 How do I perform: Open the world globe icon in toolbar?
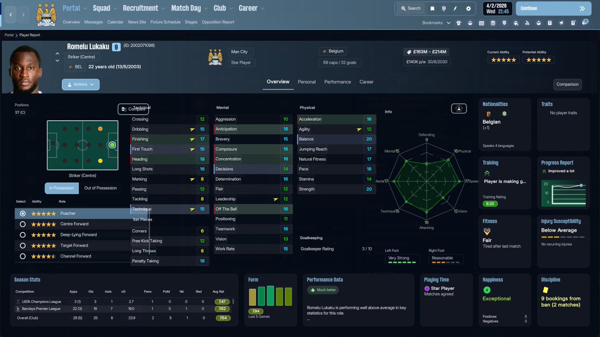tap(444, 8)
